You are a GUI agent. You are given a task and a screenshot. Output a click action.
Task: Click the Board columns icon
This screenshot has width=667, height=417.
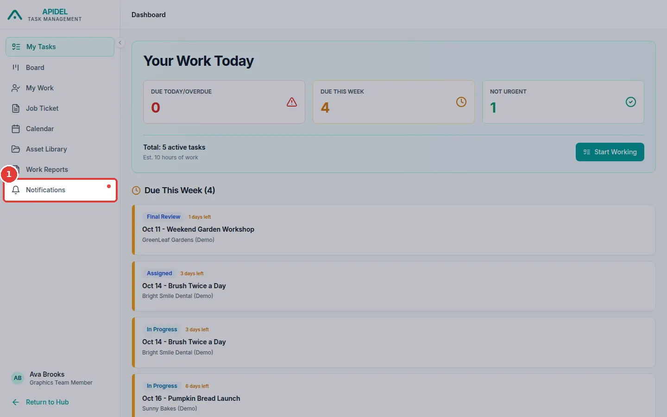16,68
